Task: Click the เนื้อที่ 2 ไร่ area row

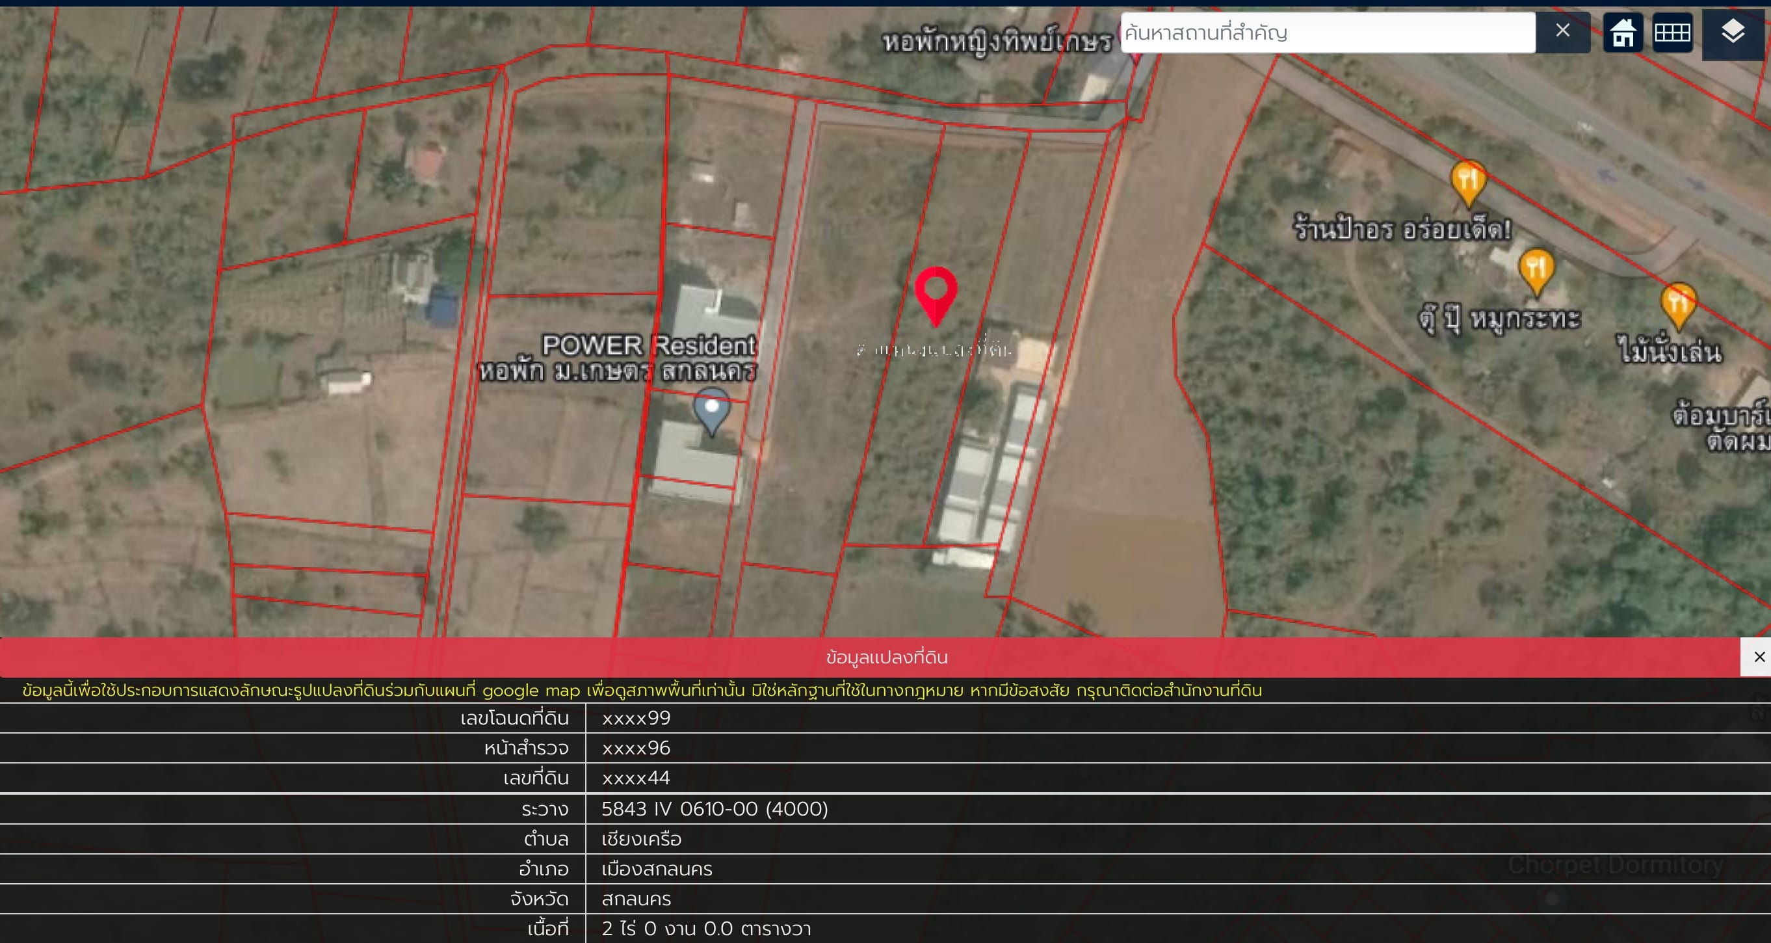Action: 885,929
